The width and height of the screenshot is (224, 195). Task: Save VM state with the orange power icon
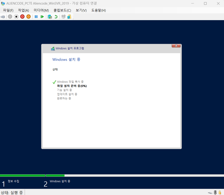tap(29, 17)
